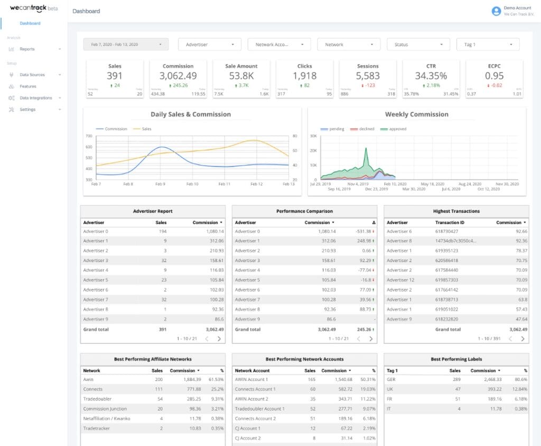
Task: Go to next page of Highest Transactions
Action: pos(523,339)
